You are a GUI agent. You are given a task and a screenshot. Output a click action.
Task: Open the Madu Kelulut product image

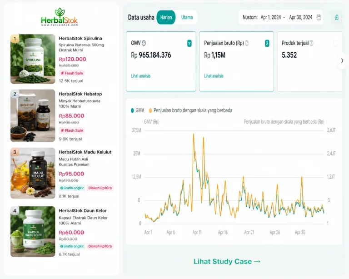pyautogui.click(x=33, y=173)
